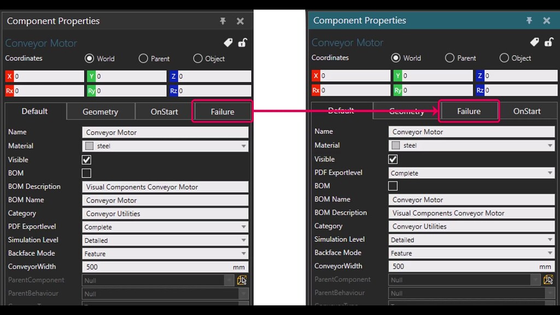Screen dimensions: 560x315
Task: Open the Backface Mode dropdown
Action: [244, 253]
